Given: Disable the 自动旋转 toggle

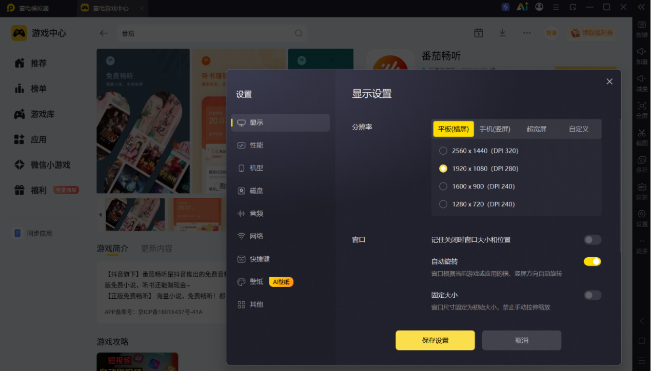Looking at the screenshot, I should [593, 261].
